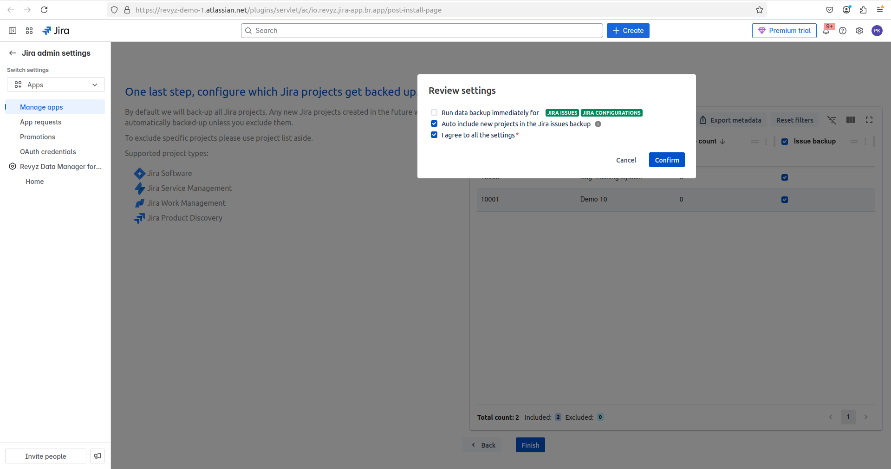Expand the Apps switch settings dropdown
This screenshot has height=469, width=891.
56,85
